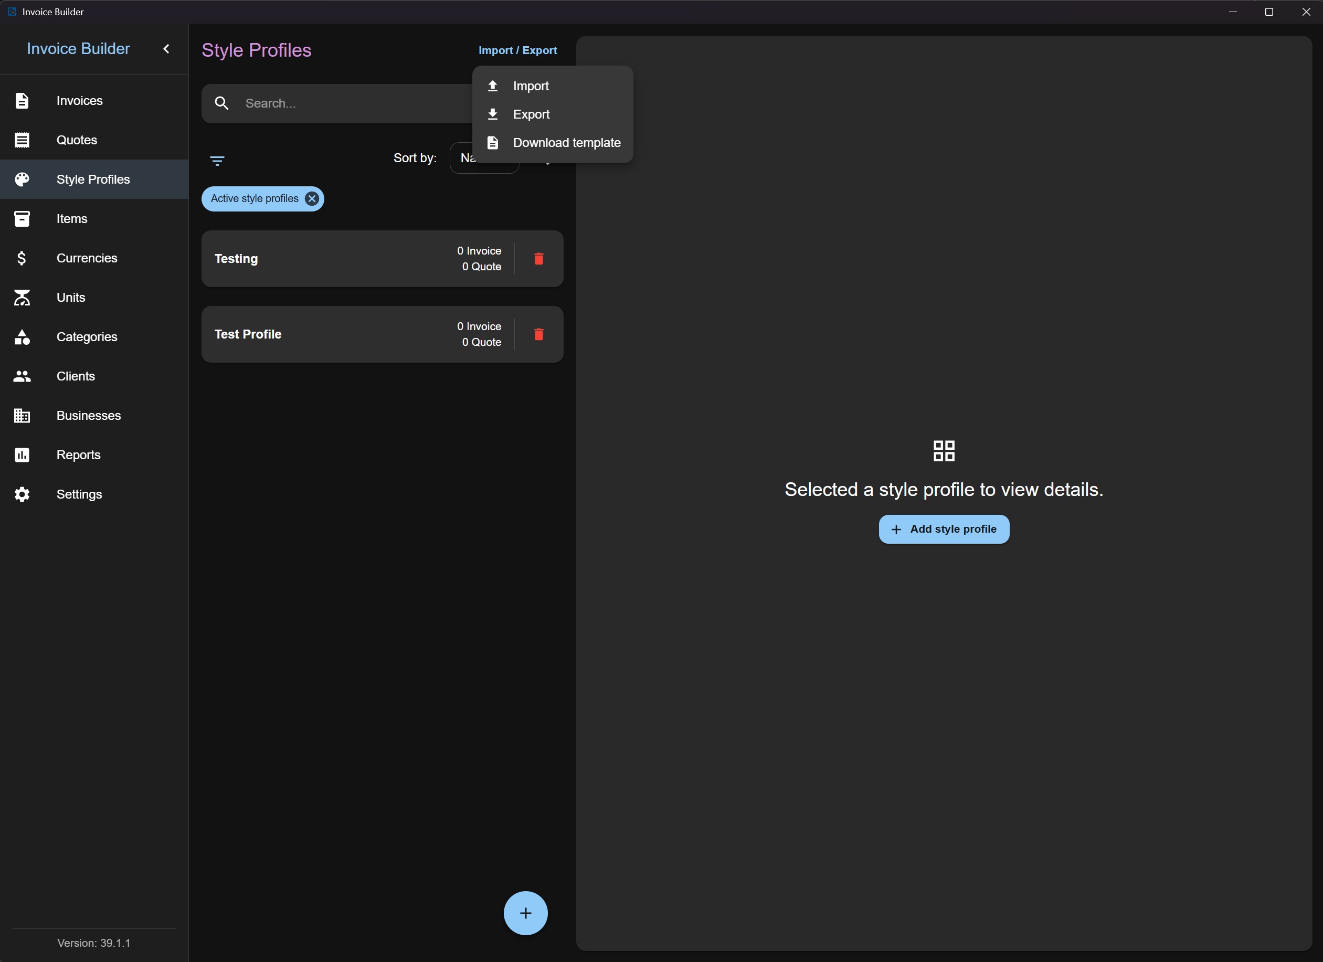The width and height of the screenshot is (1323, 962).
Task: Go to Clients in the sidebar
Action: tap(94, 376)
